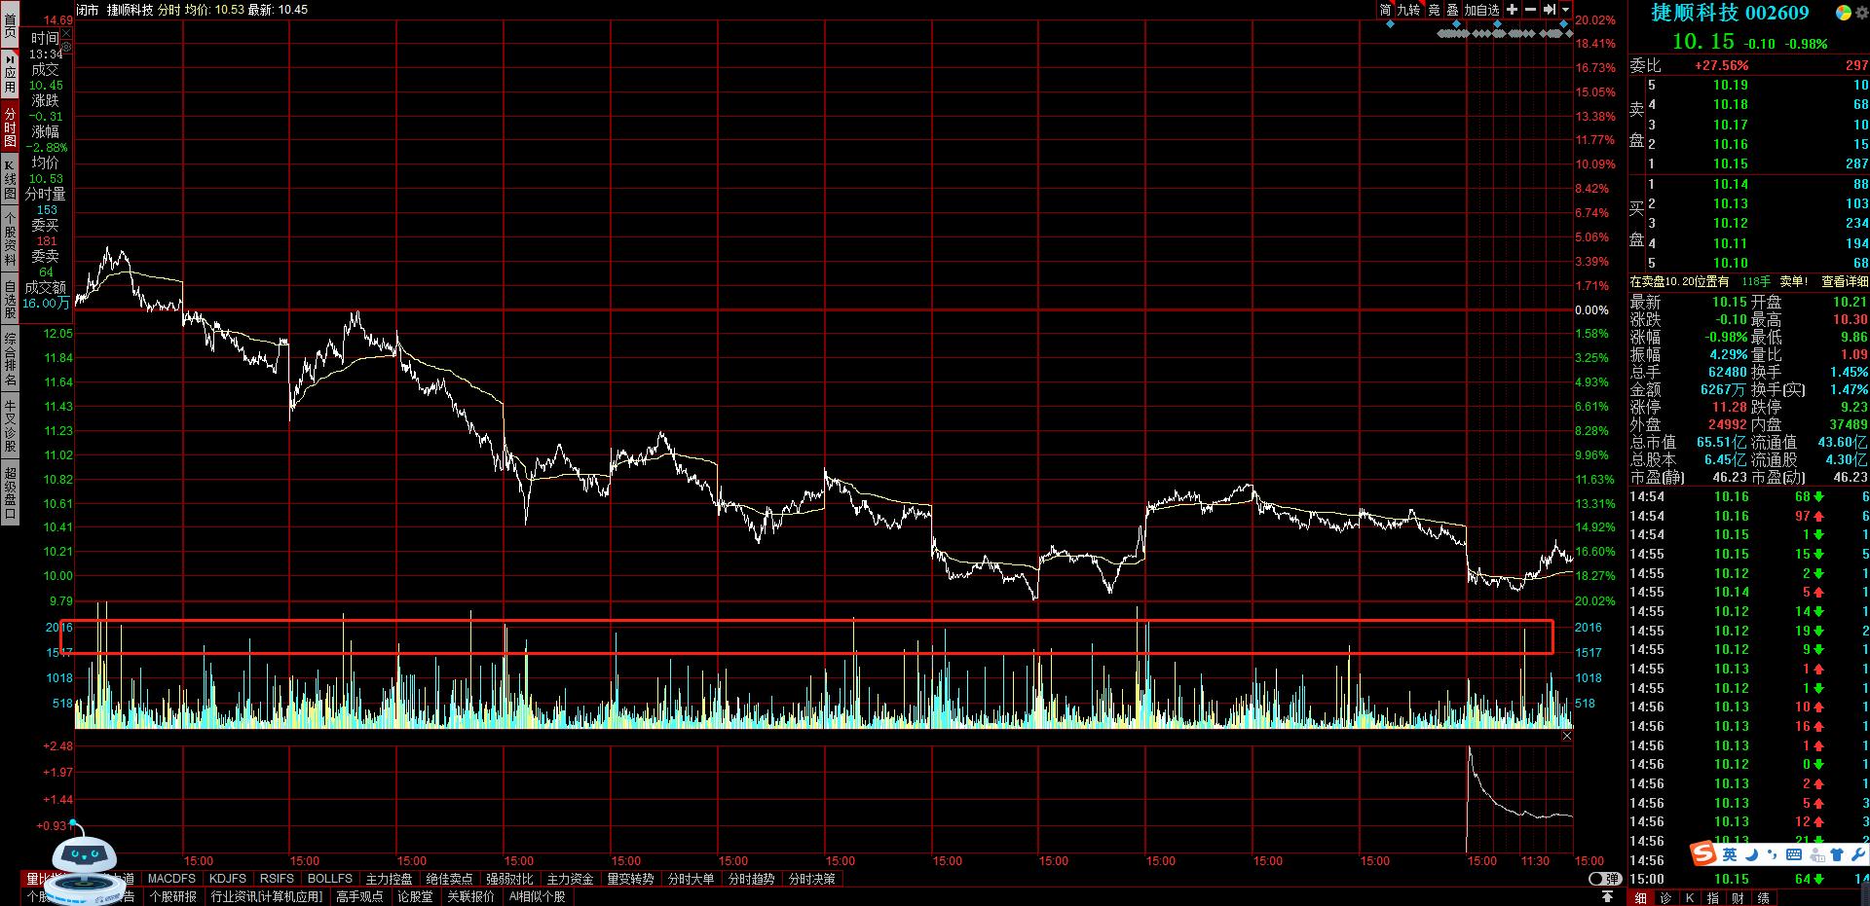
Task: Click the 卖单! link in order book notice
Action: click(x=1793, y=281)
